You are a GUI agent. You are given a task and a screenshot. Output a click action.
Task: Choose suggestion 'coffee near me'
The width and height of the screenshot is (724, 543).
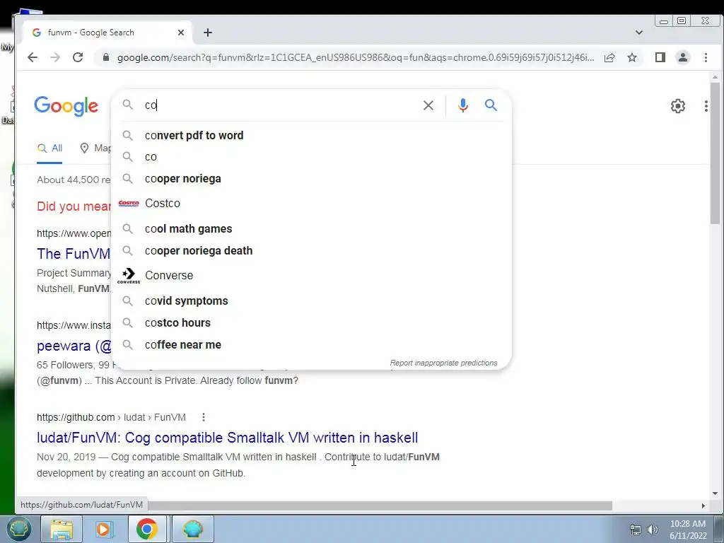click(x=312, y=345)
